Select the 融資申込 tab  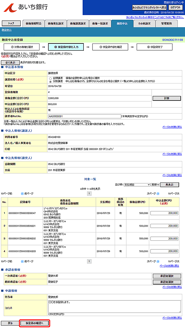tap(122, 24)
